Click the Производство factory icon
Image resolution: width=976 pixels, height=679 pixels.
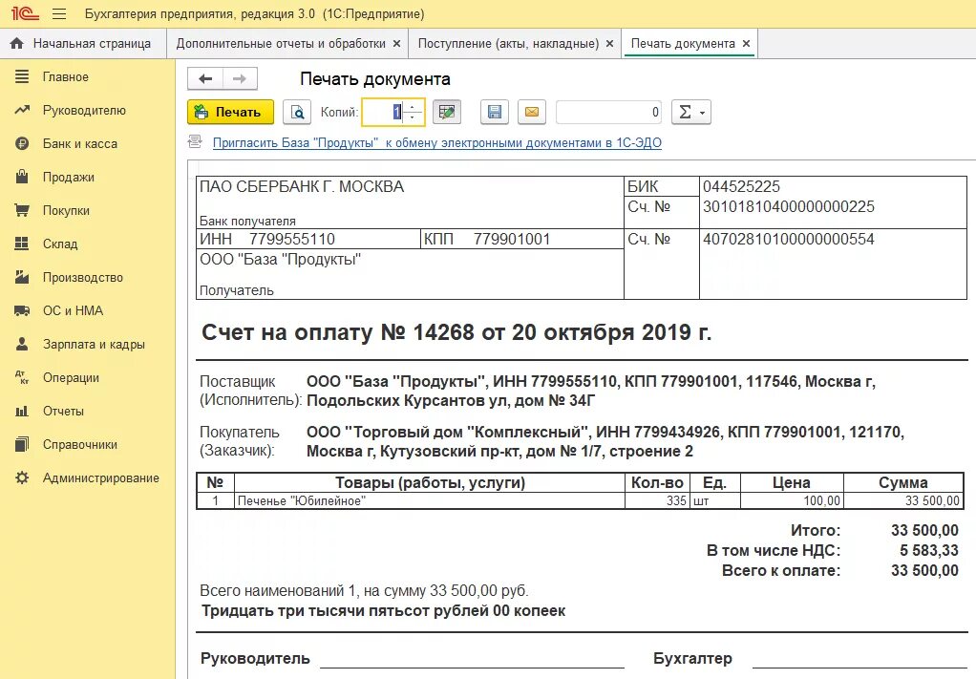pos(22,277)
